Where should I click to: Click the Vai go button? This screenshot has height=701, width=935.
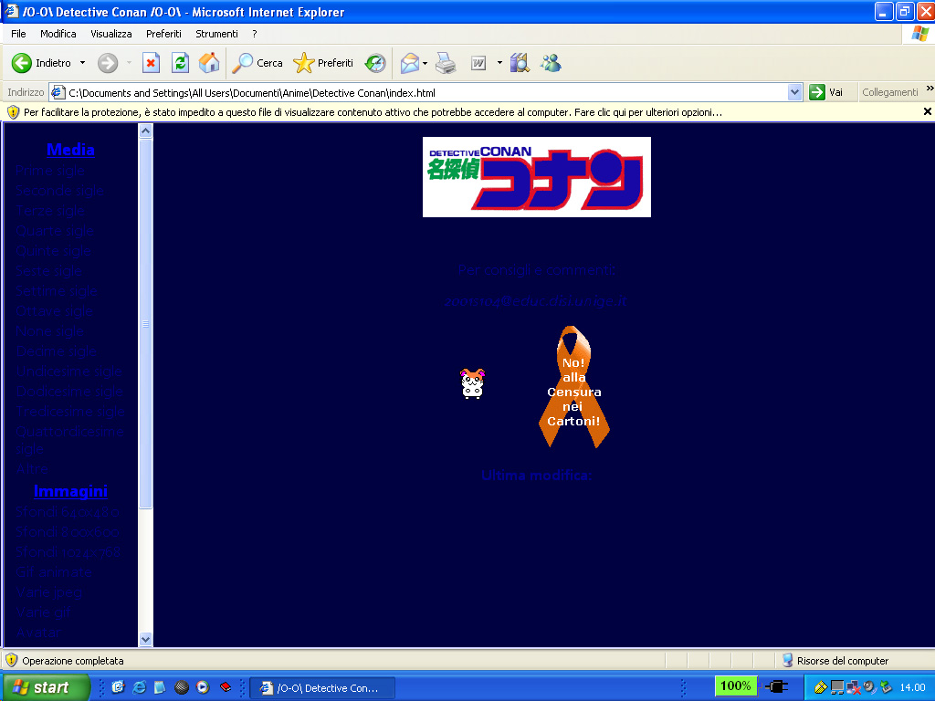pyautogui.click(x=825, y=92)
